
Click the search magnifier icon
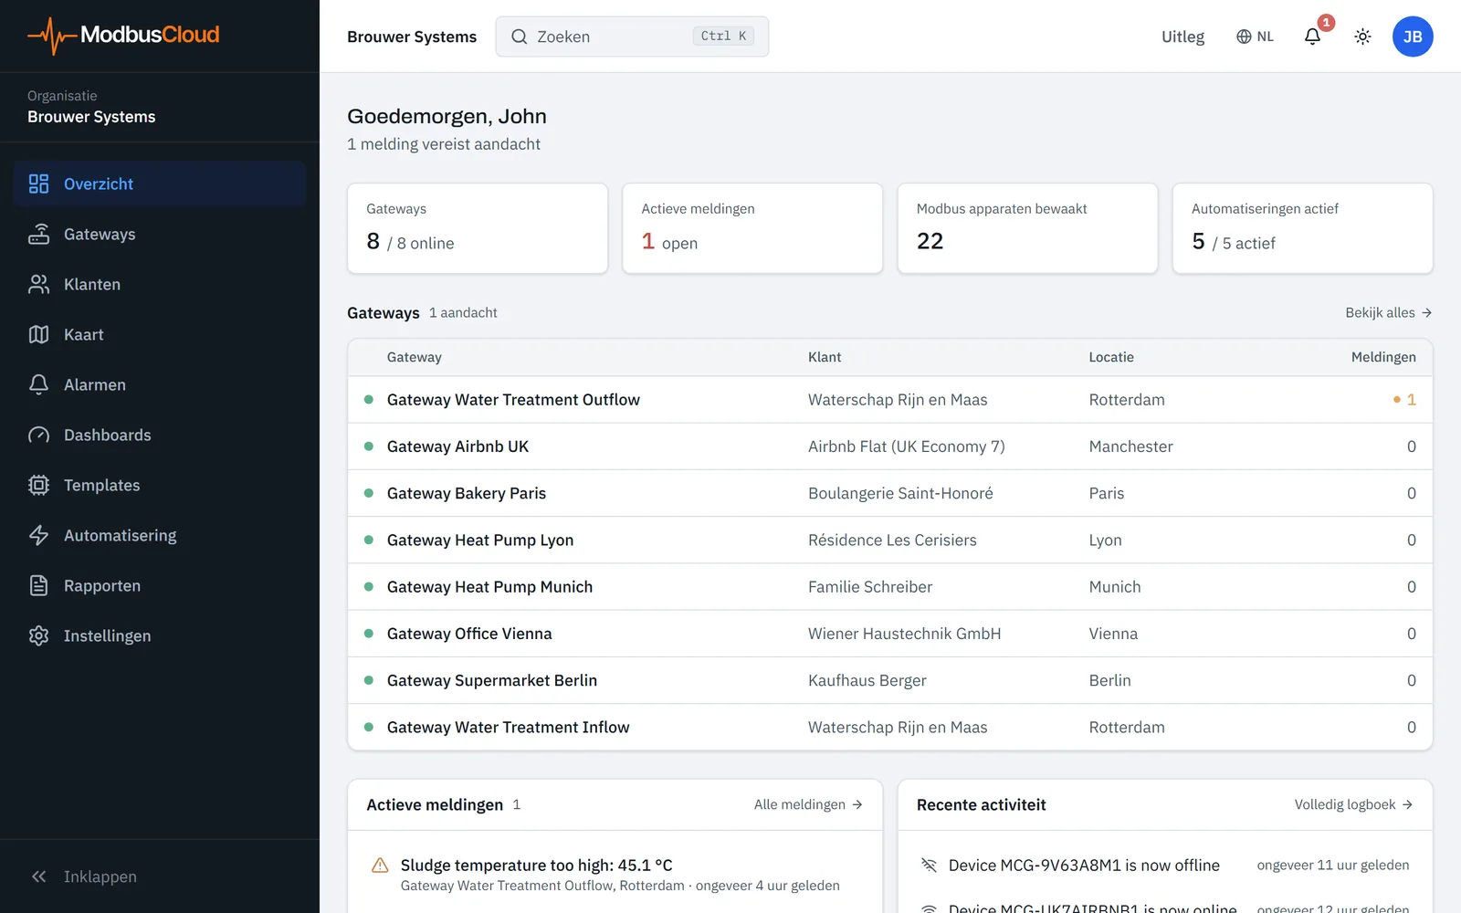point(519,37)
